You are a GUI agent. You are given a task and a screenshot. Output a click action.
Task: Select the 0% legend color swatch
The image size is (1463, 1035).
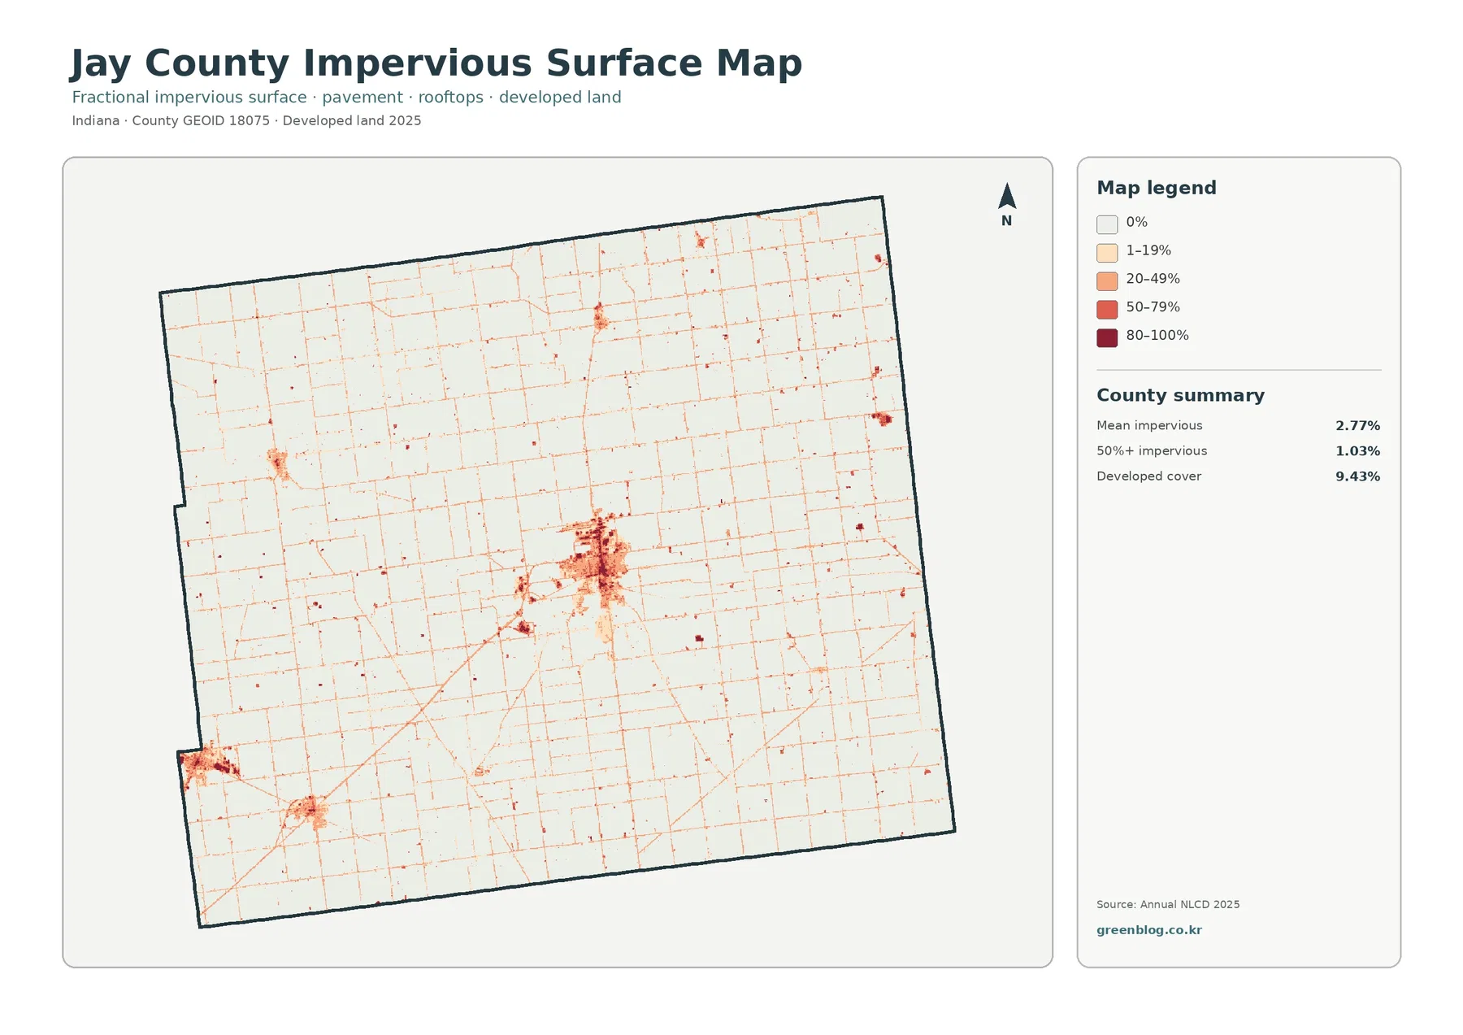1107,224
